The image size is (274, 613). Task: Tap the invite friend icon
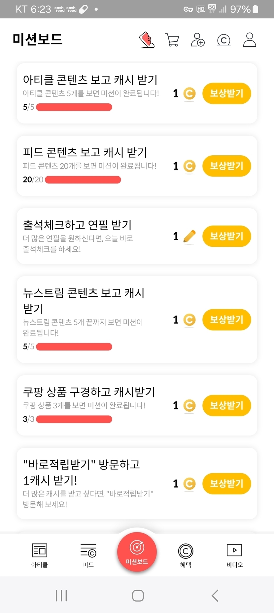pos(198,40)
